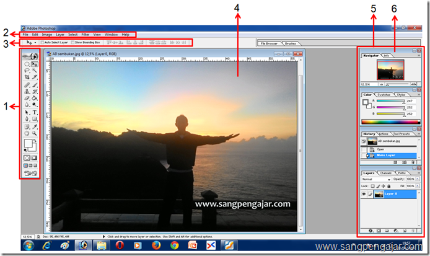Enable the Show Bounding Box checkbox
The width and height of the screenshot is (430, 256).
click(x=72, y=43)
